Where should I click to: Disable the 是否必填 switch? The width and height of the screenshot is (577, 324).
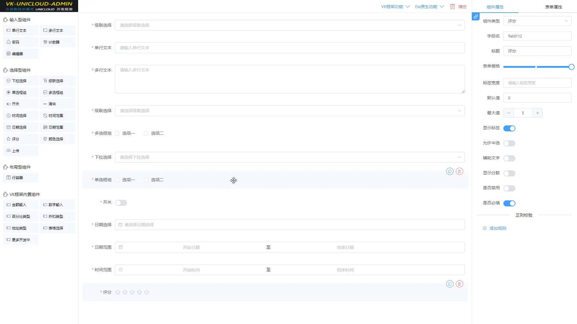tap(509, 203)
